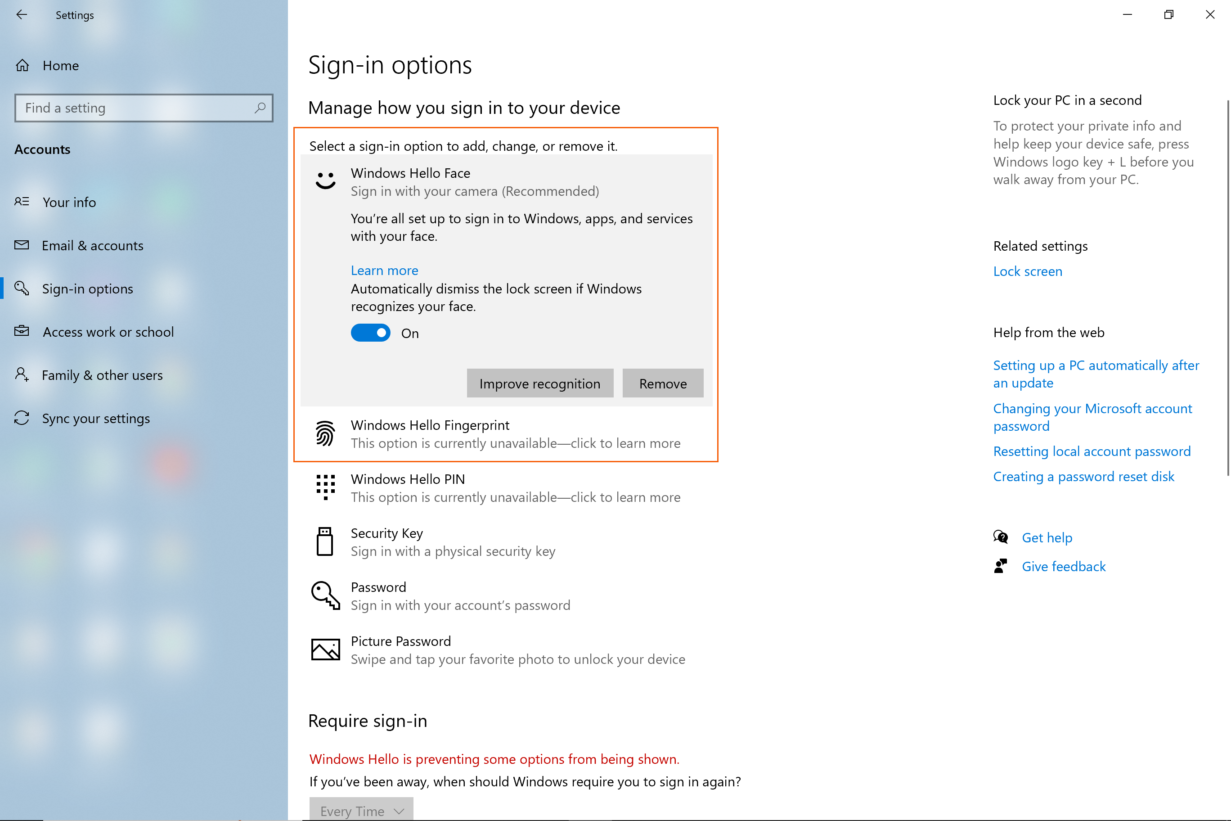Image resolution: width=1231 pixels, height=821 pixels.
Task: Click the Sync your settings icon
Action: [22, 418]
